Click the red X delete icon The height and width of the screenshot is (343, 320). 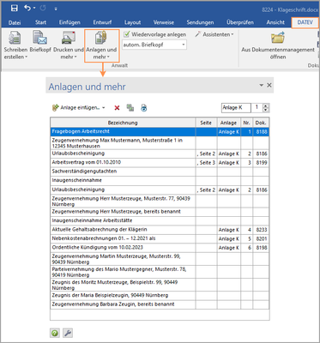point(117,108)
